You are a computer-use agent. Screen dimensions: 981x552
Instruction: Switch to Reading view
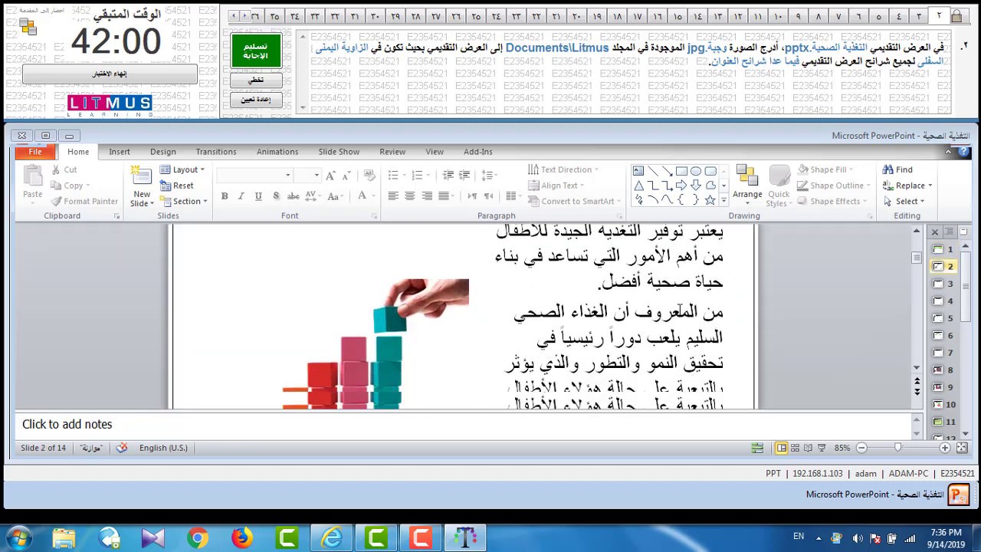809,448
